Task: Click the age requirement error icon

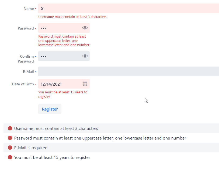Action: (x=10, y=157)
